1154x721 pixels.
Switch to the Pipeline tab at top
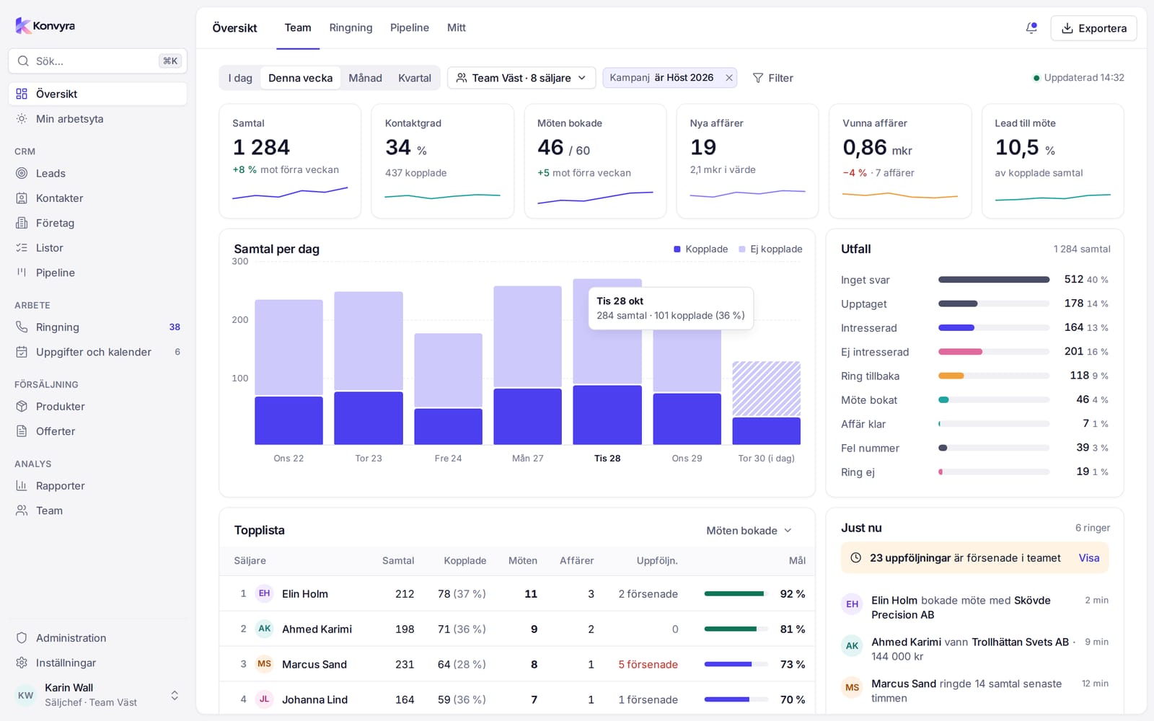tap(410, 28)
